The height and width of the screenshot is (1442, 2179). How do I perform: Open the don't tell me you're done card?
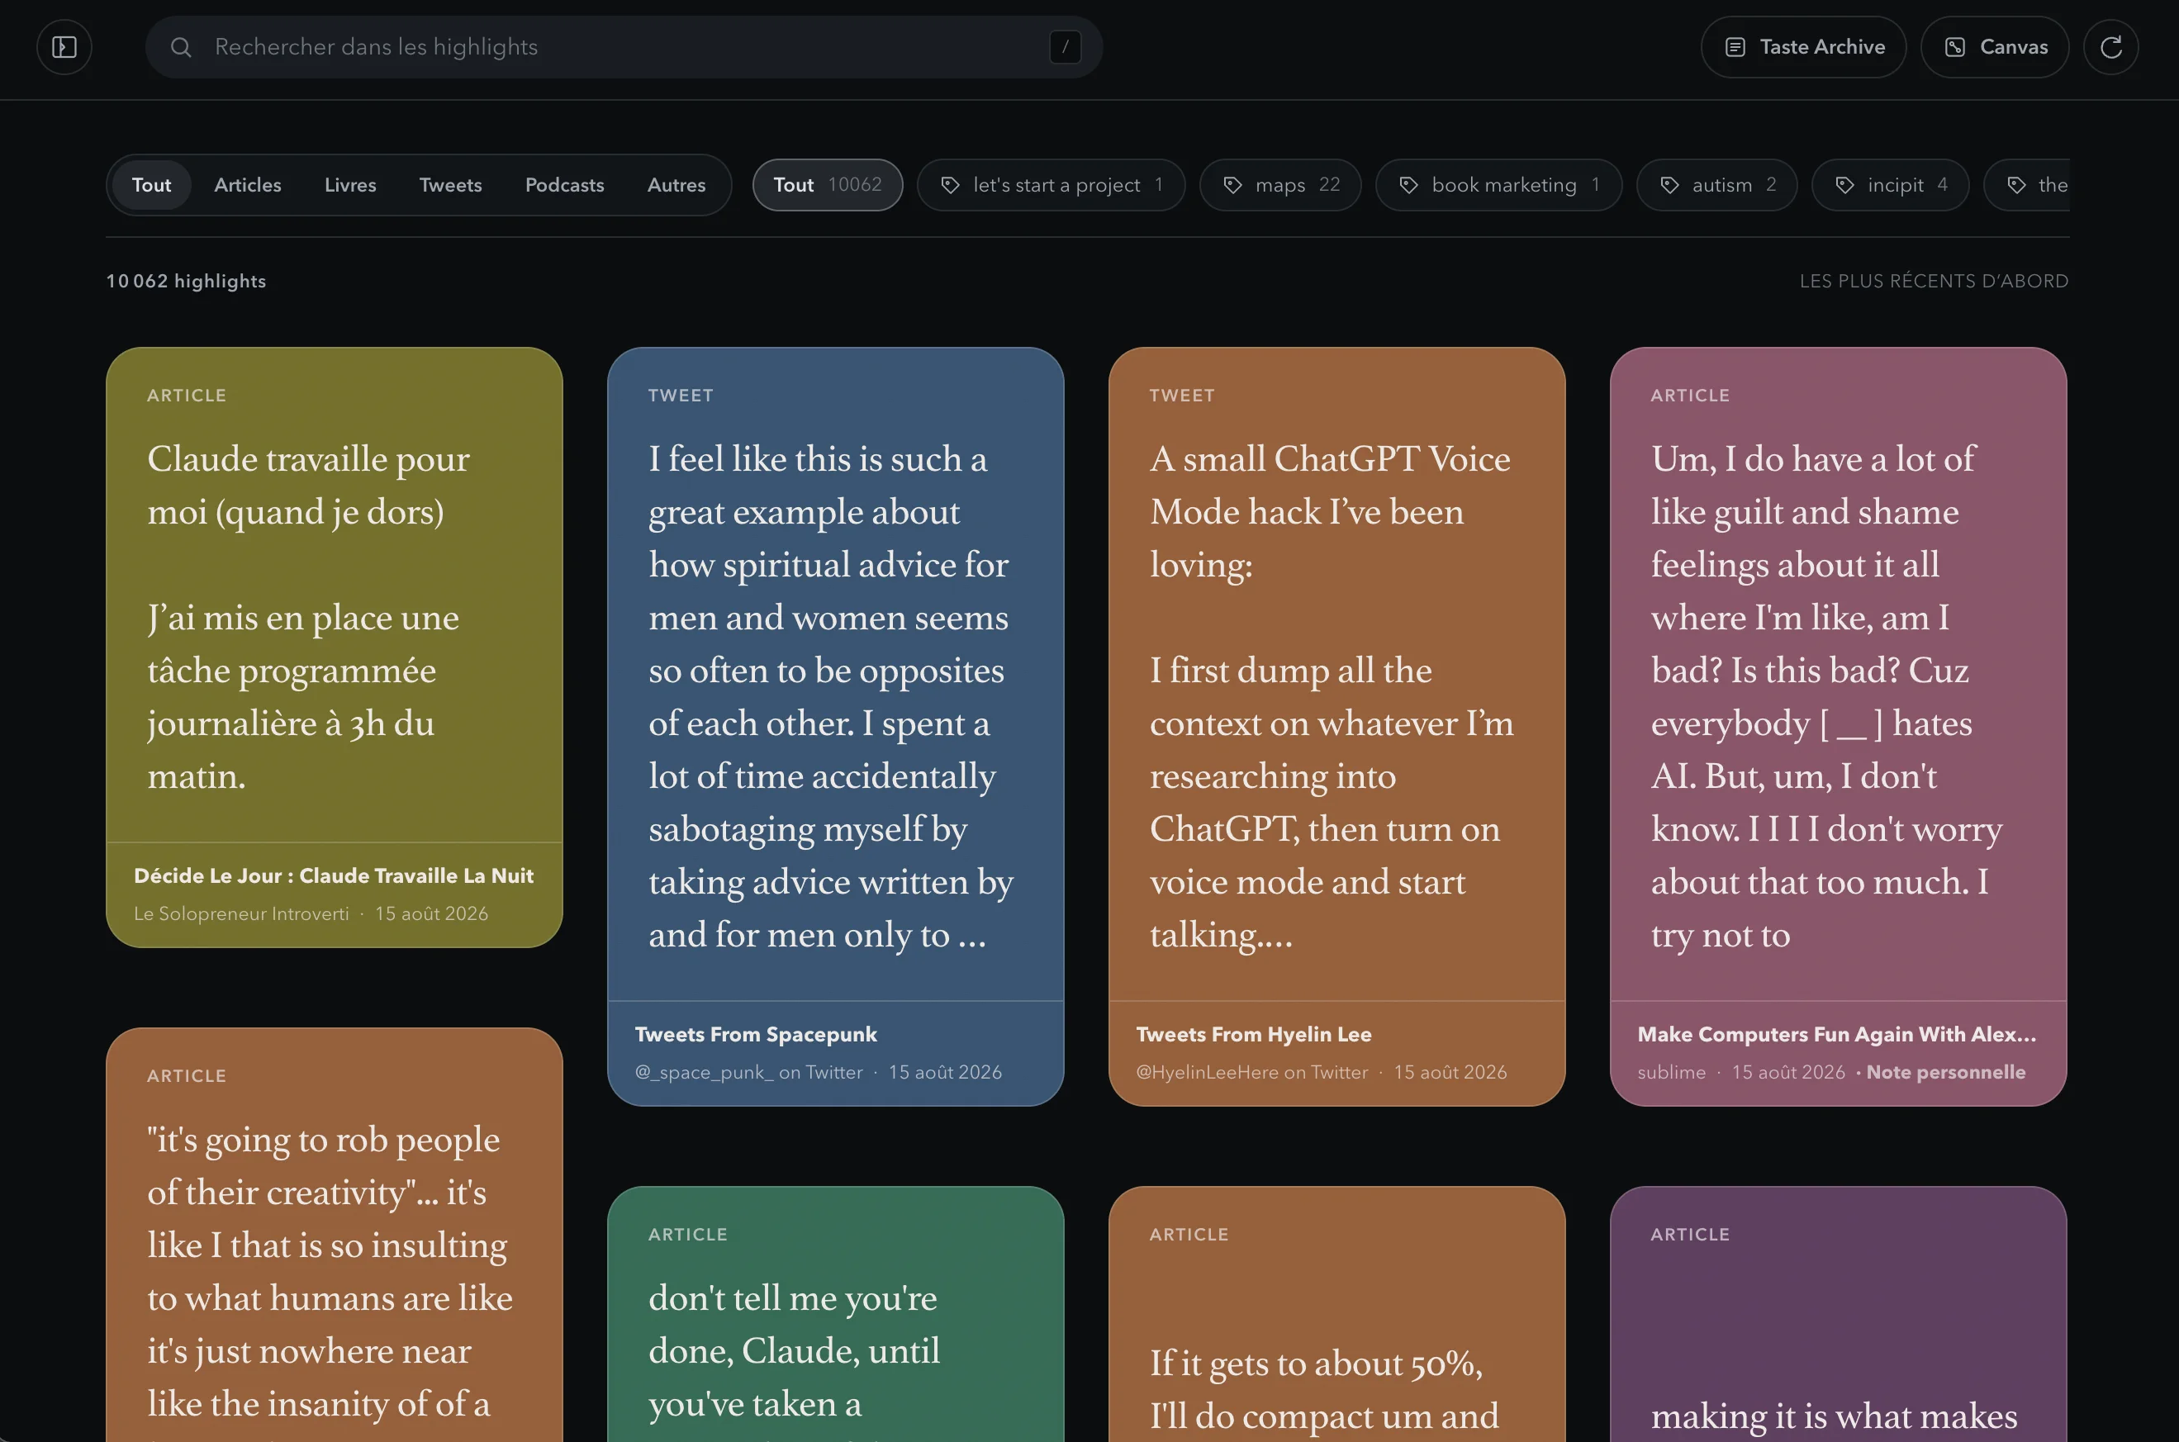[x=835, y=1313]
